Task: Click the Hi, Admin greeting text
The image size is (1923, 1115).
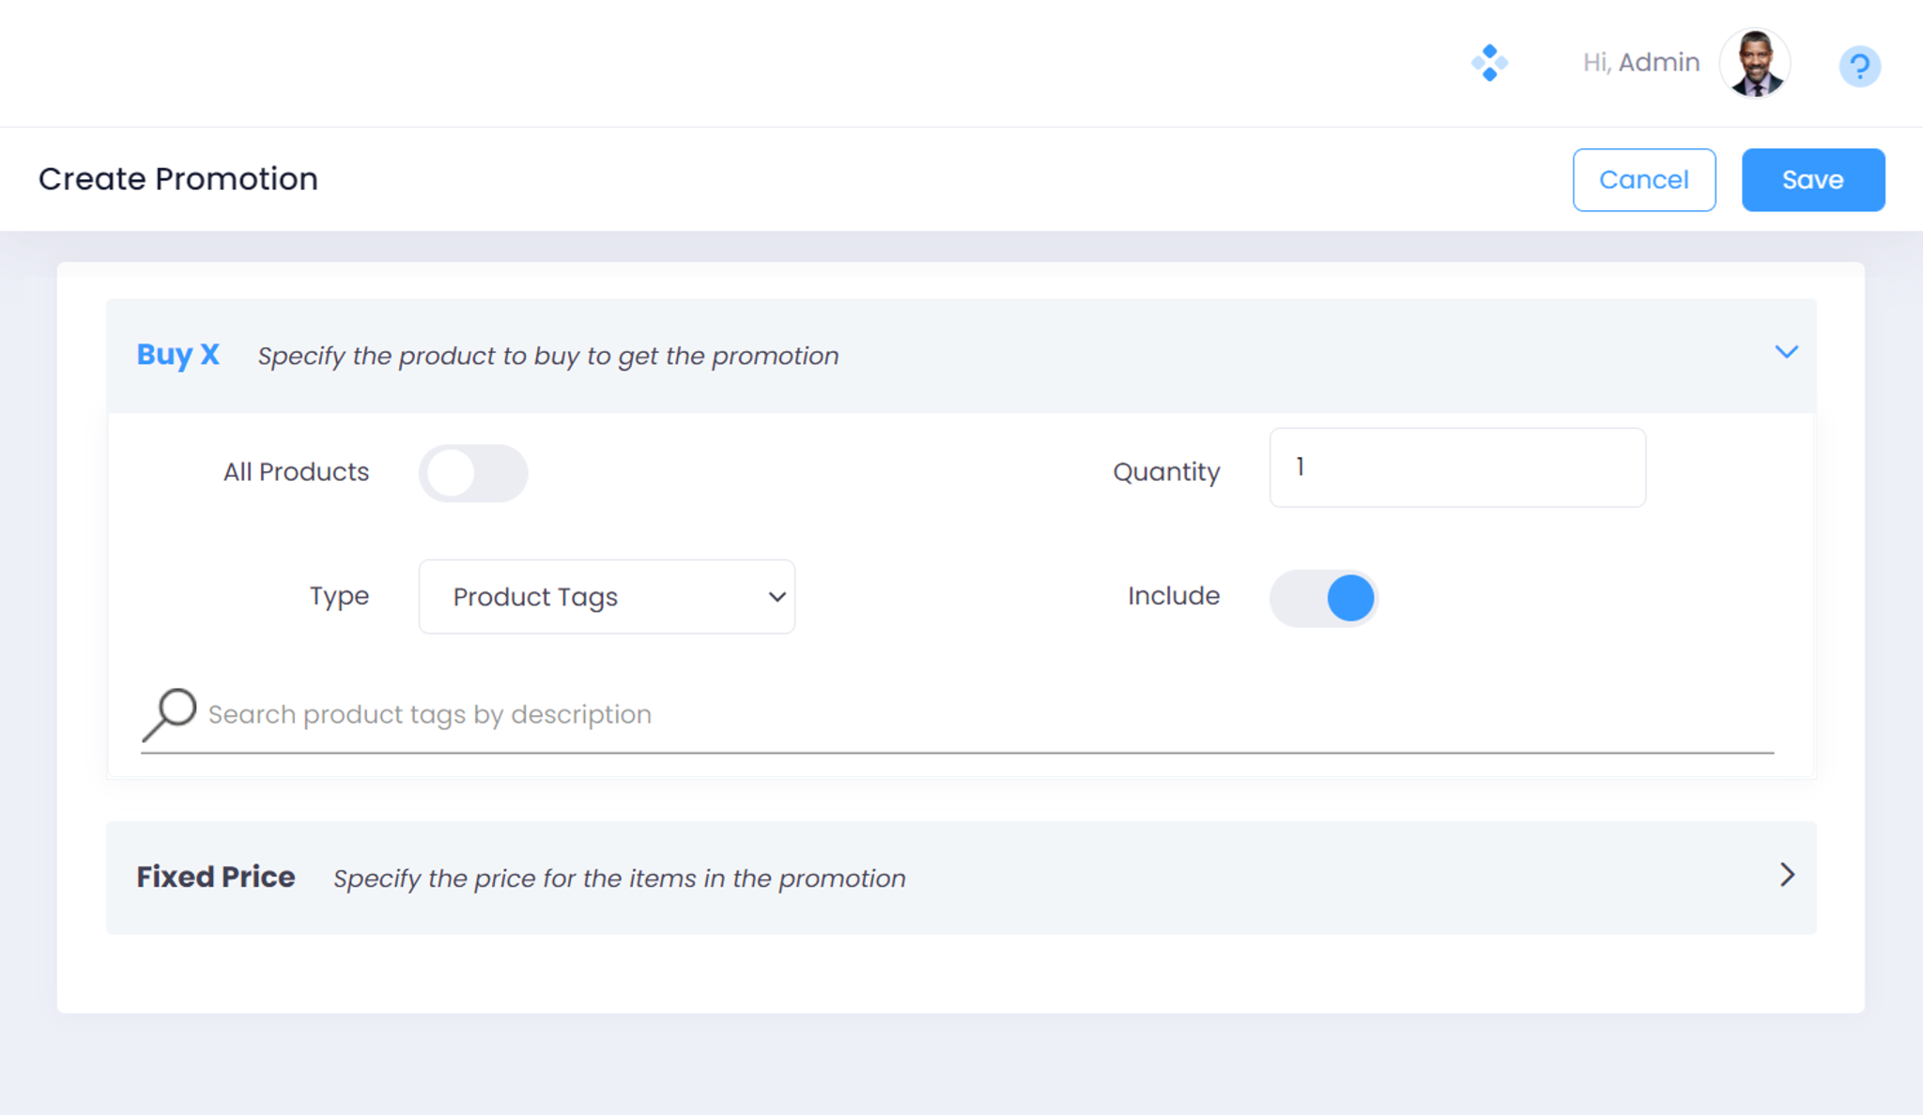Action: 1640,62
